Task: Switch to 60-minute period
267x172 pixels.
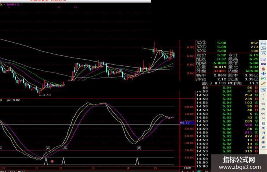Action: [263, 114]
